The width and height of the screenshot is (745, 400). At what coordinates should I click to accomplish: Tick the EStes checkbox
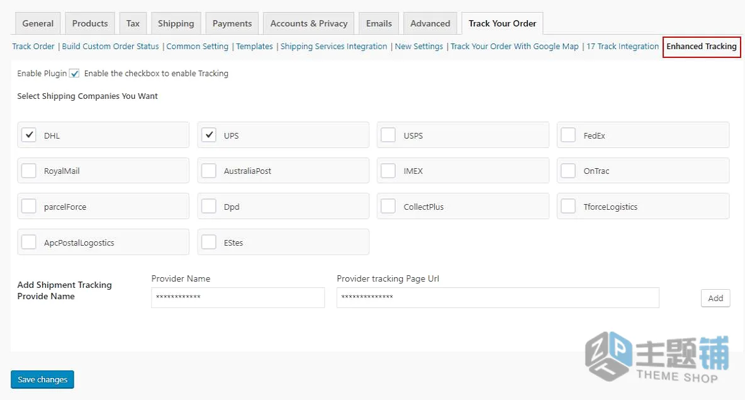[208, 242]
